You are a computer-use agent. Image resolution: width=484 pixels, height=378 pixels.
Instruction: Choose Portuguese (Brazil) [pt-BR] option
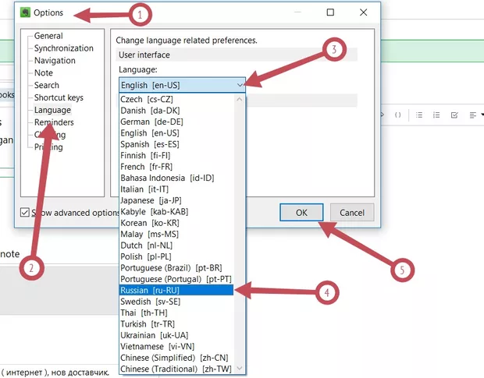pyautogui.click(x=176, y=267)
